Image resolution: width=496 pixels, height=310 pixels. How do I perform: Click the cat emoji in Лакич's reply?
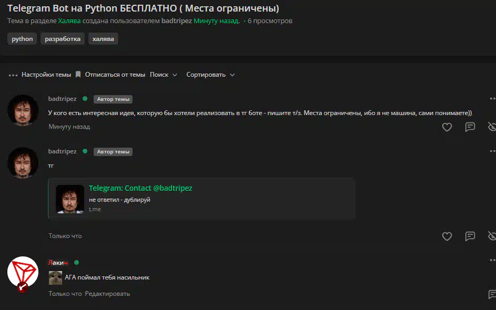[x=55, y=278]
